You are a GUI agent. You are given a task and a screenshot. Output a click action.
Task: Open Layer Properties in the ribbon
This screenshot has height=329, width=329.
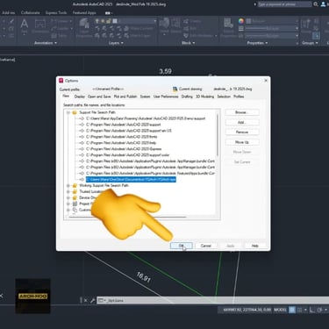[84, 28]
